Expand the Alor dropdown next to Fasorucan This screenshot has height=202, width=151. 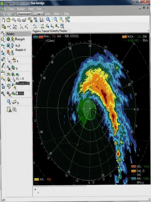click(38, 14)
